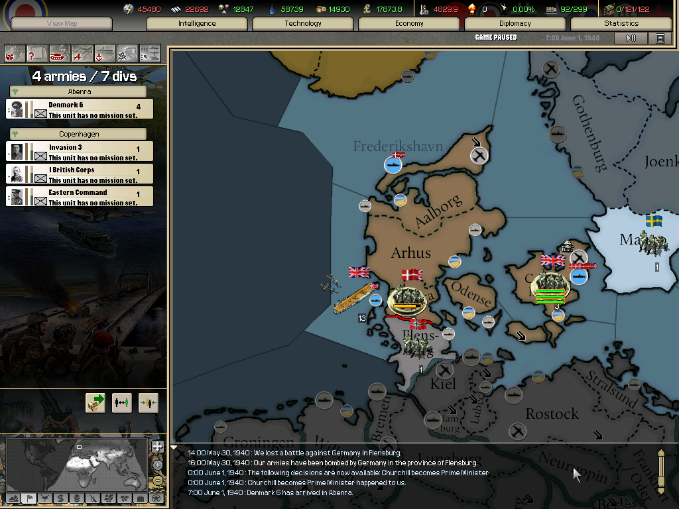Image resolution: width=679 pixels, height=509 pixels.
Task: Toggle pause/play game speed button
Action: tap(631, 38)
